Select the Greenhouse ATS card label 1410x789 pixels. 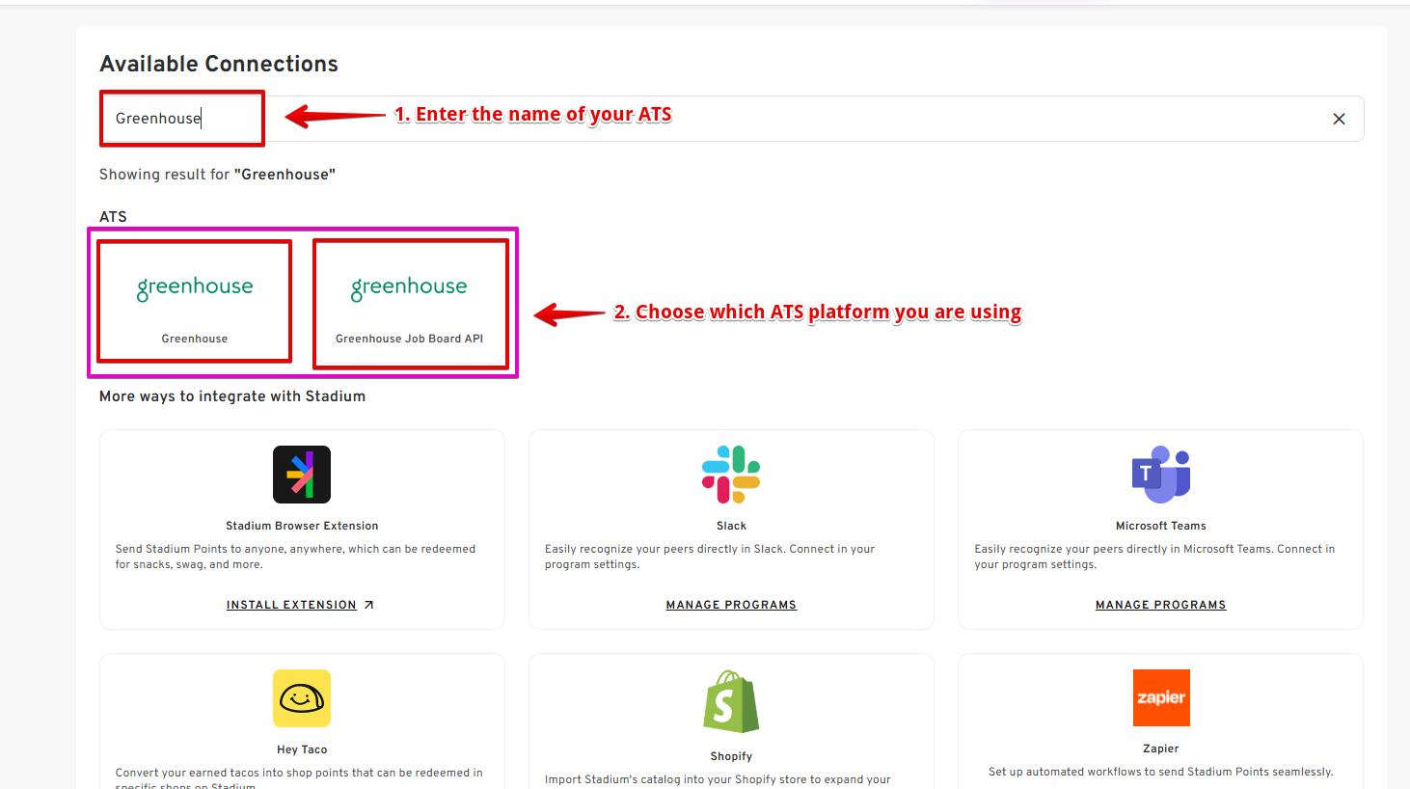(195, 339)
